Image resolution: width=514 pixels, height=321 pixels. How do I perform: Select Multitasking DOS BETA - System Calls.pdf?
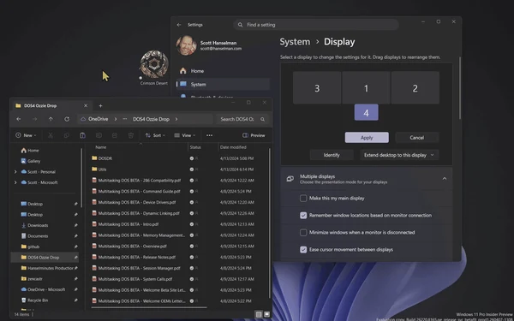[x=135, y=279]
